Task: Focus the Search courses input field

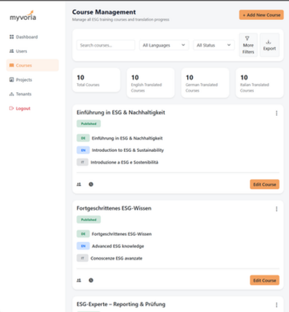Action: click(106, 45)
